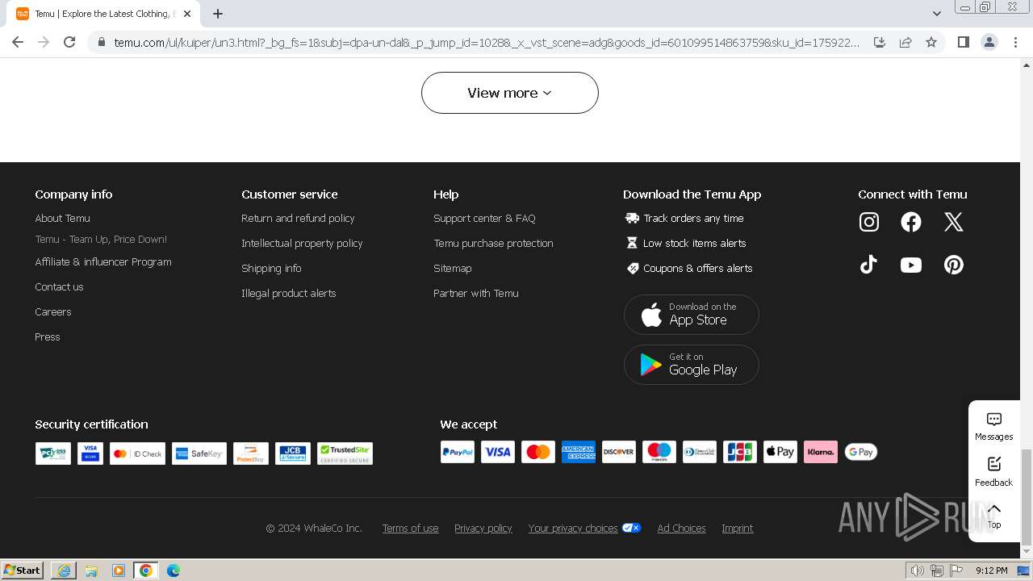Open Return and refund policy
This screenshot has width=1033, height=581.
point(298,218)
